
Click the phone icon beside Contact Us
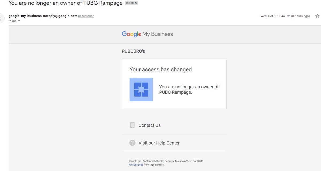[132, 125]
